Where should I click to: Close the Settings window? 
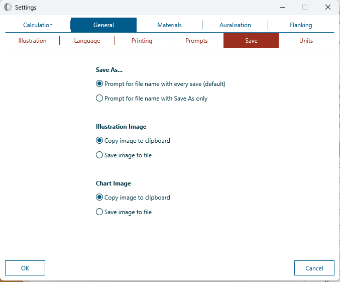tap(328, 7)
